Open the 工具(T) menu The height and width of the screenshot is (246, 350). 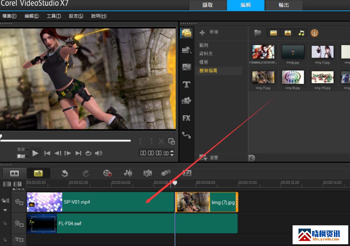pyautogui.click(x=54, y=16)
